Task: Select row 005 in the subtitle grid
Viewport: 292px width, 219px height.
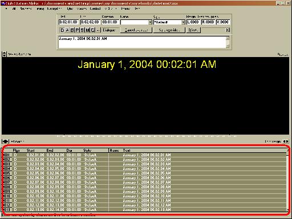Action: [145, 173]
